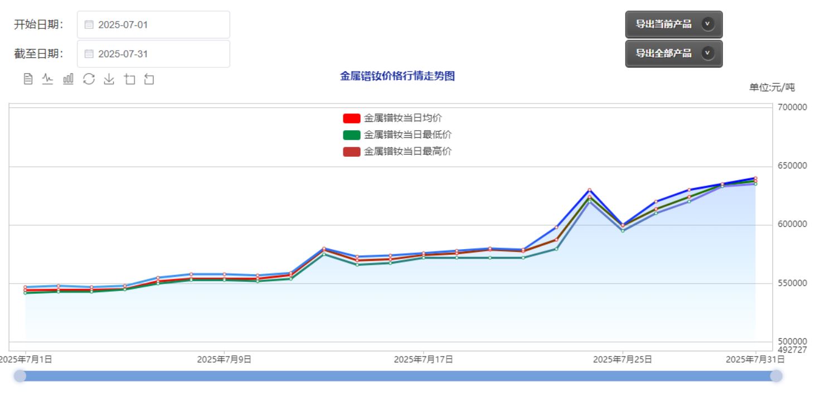
Task: Click the 开始日期 field showing 2025-07-01
Action: 153,24
